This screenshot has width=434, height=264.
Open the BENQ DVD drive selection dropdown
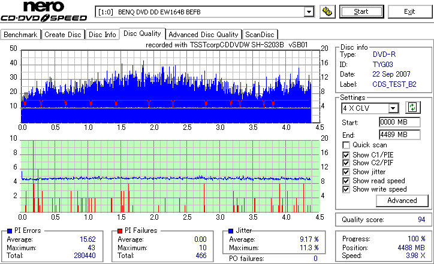point(309,12)
